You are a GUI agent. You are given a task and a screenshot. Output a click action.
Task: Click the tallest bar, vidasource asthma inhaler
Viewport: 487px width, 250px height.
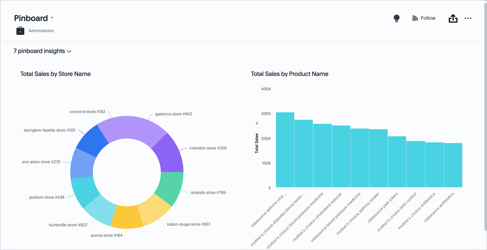click(x=285, y=150)
